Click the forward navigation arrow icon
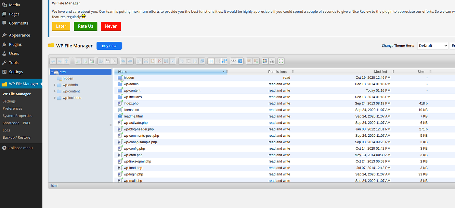The width and height of the screenshot is (455, 208). click(x=59, y=61)
